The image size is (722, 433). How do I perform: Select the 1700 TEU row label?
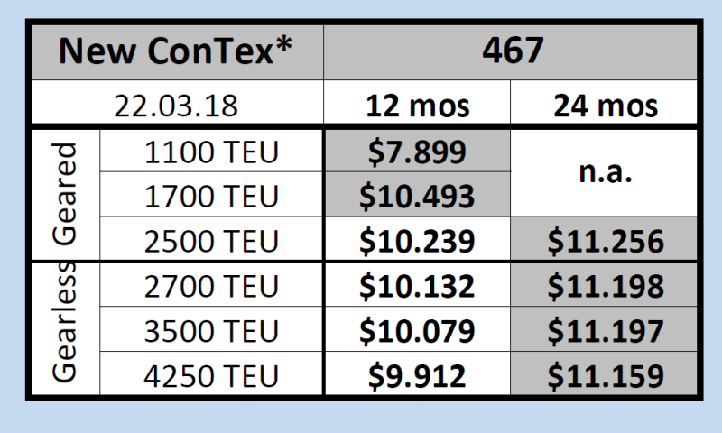[x=211, y=195]
